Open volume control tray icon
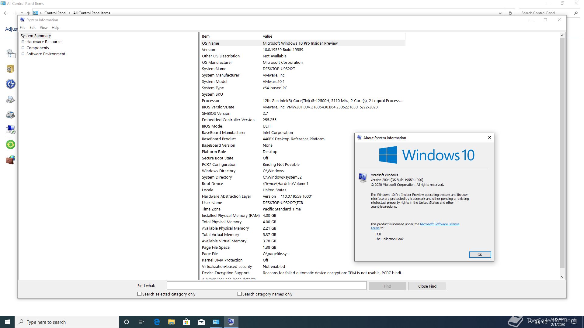The image size is (584, 328). (x=544, y=322)
